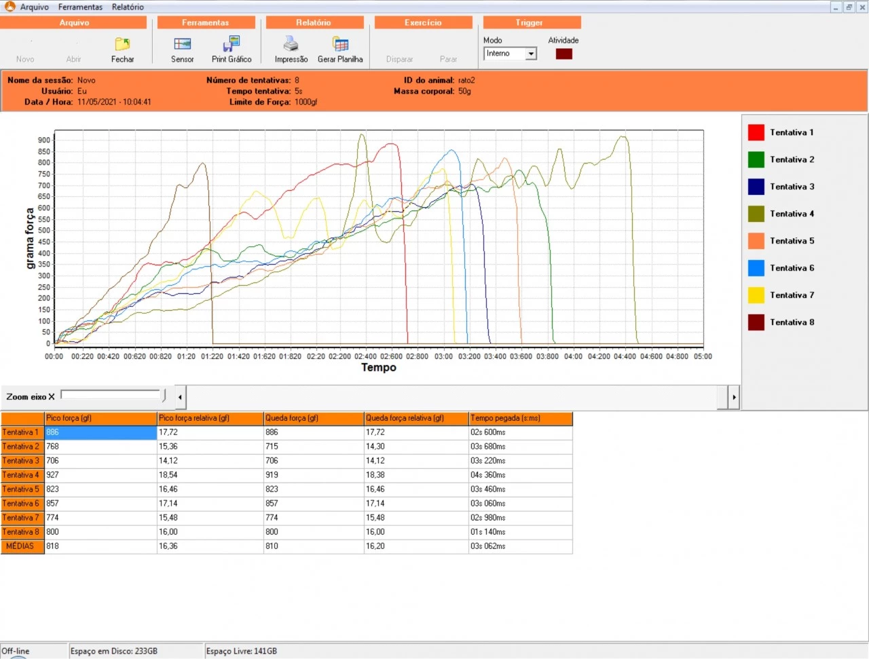Click the Tentativa 4 row header
The image size is (869, 659).
coord(22,475)
